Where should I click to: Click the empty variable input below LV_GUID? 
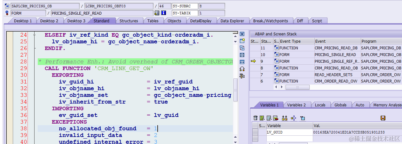[289, 139]
